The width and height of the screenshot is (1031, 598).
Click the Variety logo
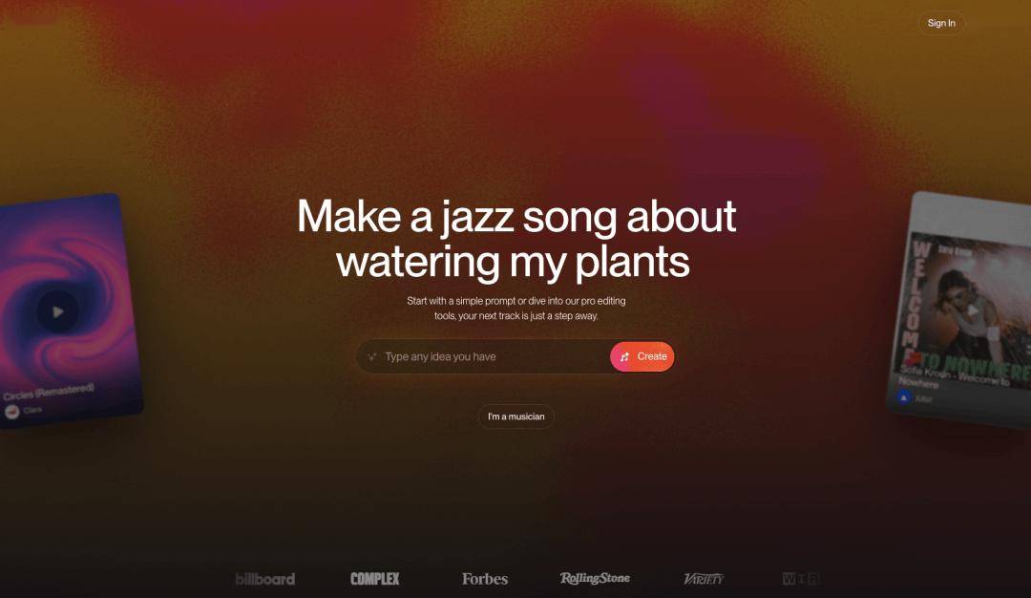pyautogui.click(x=704, y=579)
